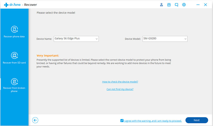The width and height of the screenshot is (213, 126).
Task: Open settings gear icon in title bar
Action: 184,5
